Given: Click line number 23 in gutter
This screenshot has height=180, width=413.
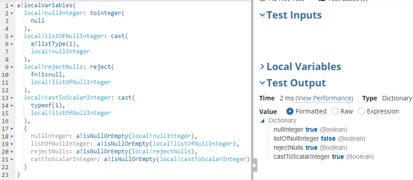Looking at the screenshot, I should click(x=5, y=175).
